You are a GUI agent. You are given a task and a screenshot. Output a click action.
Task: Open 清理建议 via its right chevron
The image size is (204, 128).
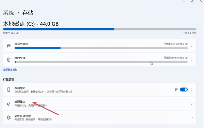pos(191,103)
